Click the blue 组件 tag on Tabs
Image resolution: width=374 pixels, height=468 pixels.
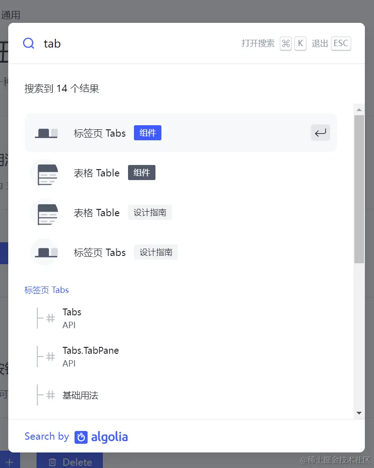147,133
